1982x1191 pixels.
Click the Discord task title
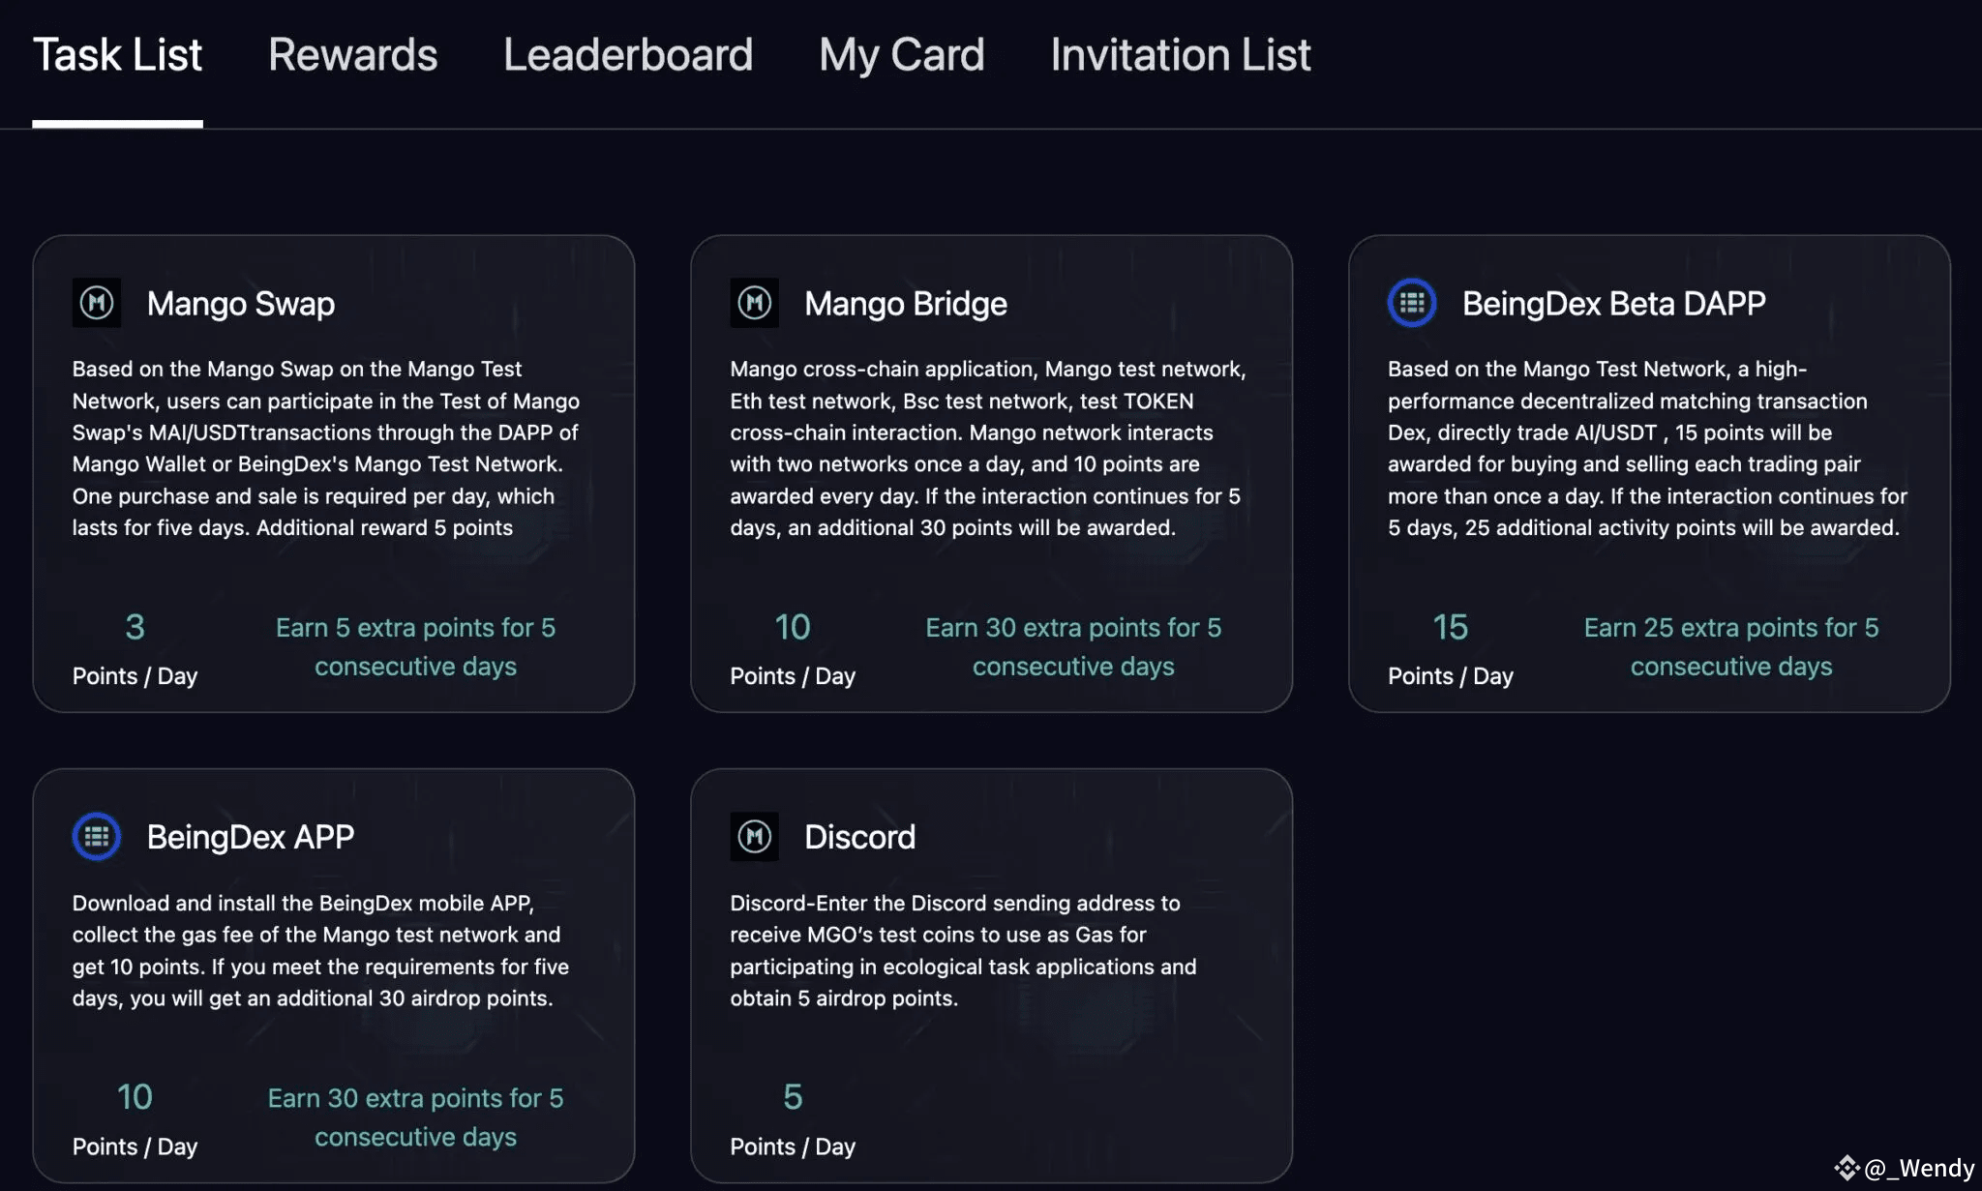click(x=859, y=837)
